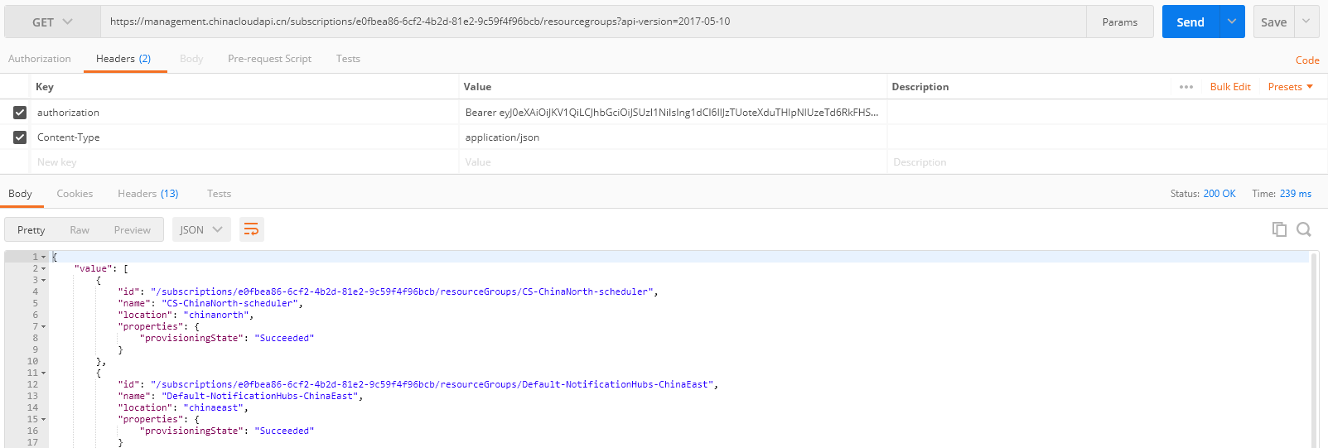The image size is (1328, 448).
Task: Switch to the Raw response view
Action: (80, 230)
